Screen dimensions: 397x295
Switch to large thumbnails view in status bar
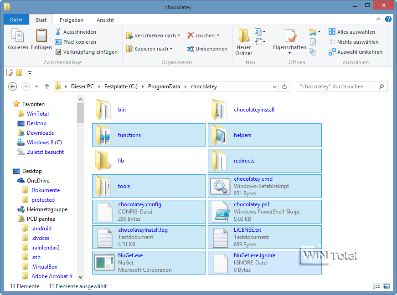387,286
